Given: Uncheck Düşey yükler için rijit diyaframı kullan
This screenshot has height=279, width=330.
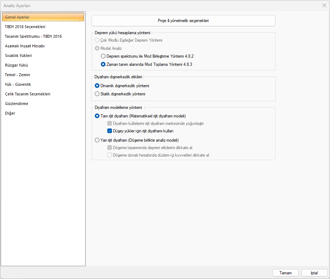Looking at the screenshot, I should point(110,131).
